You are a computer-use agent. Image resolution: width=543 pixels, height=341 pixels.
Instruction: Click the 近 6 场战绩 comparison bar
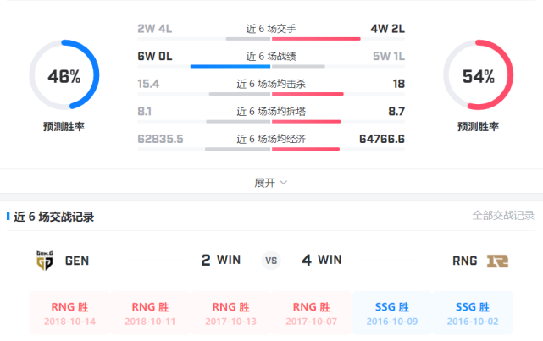271,65
